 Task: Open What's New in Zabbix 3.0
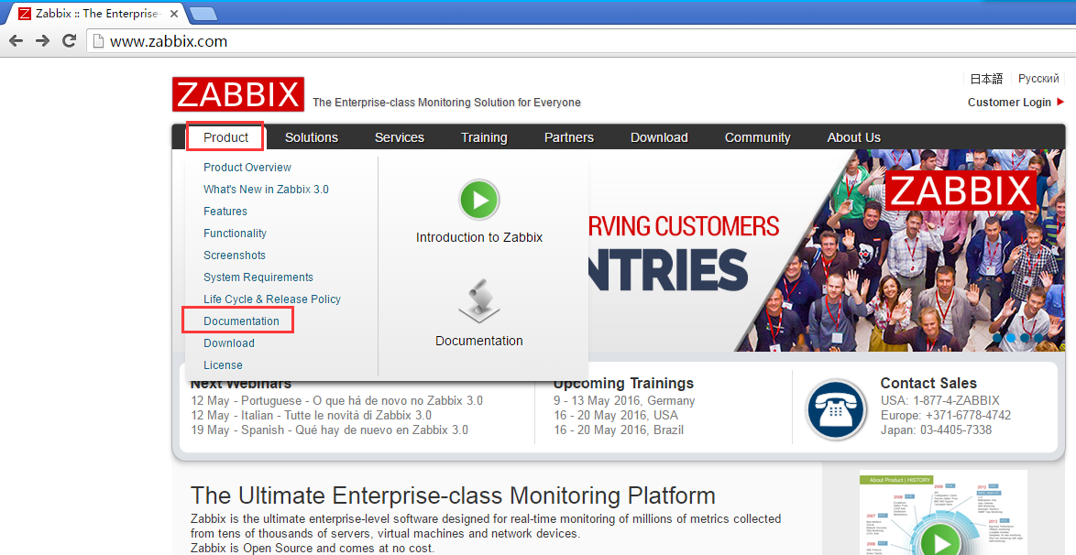tap(266, 190)
